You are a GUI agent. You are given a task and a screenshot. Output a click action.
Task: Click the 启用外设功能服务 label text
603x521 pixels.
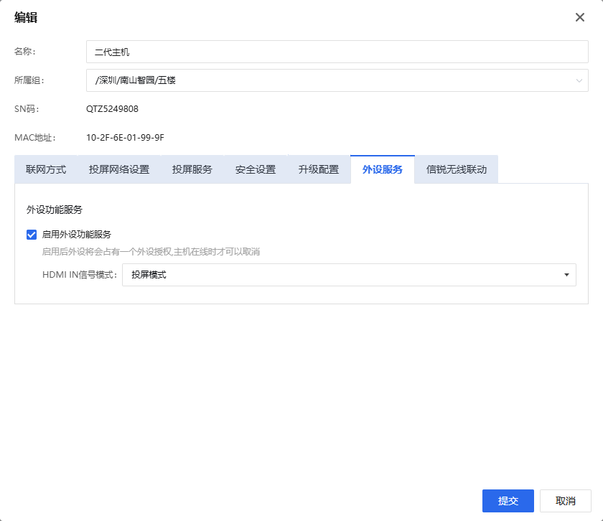click(x=77, y=234)
